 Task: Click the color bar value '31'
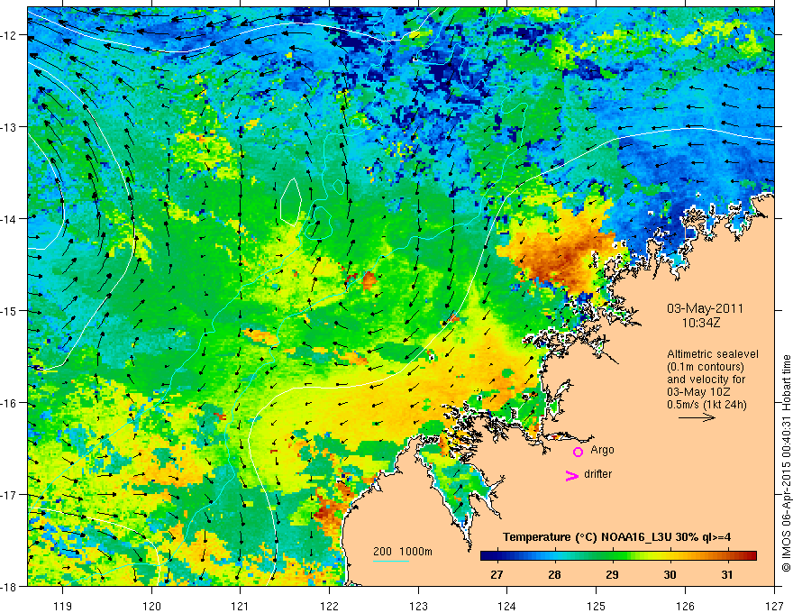pos(726,574)
